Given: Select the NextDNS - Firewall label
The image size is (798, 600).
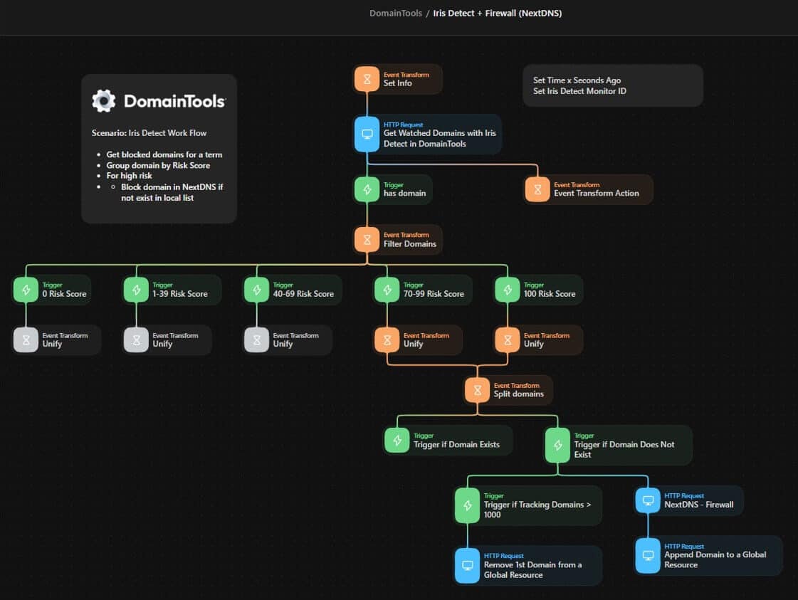Looking at the screenshot, I should pyautogui.click(x=699, y=505).
